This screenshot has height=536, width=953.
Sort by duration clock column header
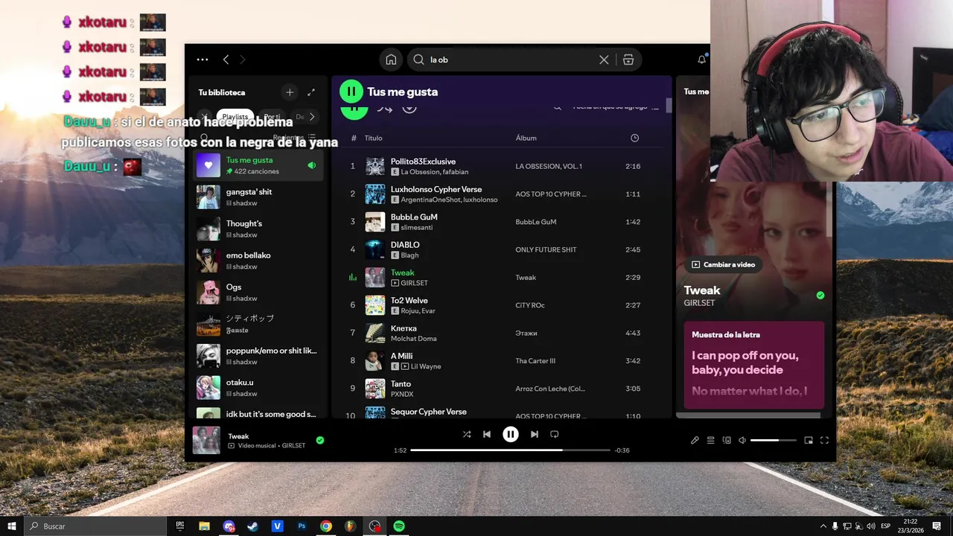pos(634,138)
